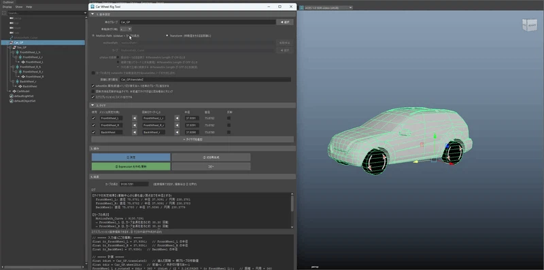The image size is (544, 270).
Task: Collapse section 1 basic settings triangle
Action: [92, 14]
